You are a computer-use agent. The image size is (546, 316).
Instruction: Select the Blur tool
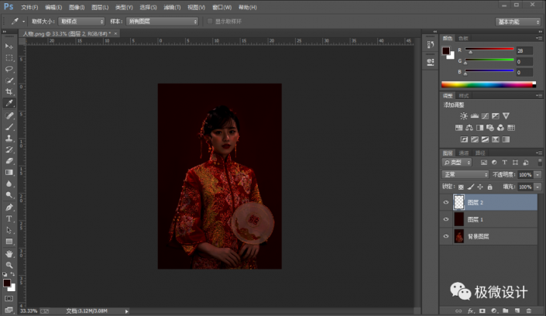click(x=9, y=184)
